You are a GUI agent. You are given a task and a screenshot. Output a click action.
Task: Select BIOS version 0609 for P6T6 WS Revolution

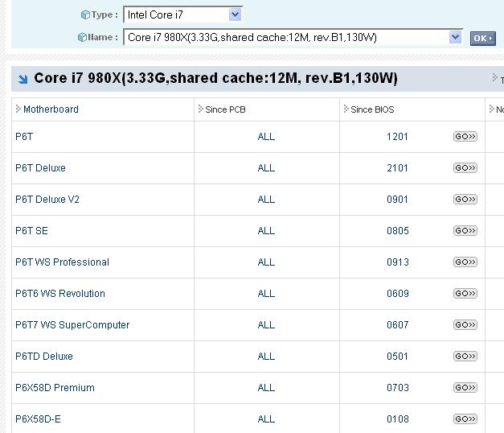pyautogui.click(x=398, y=294)
